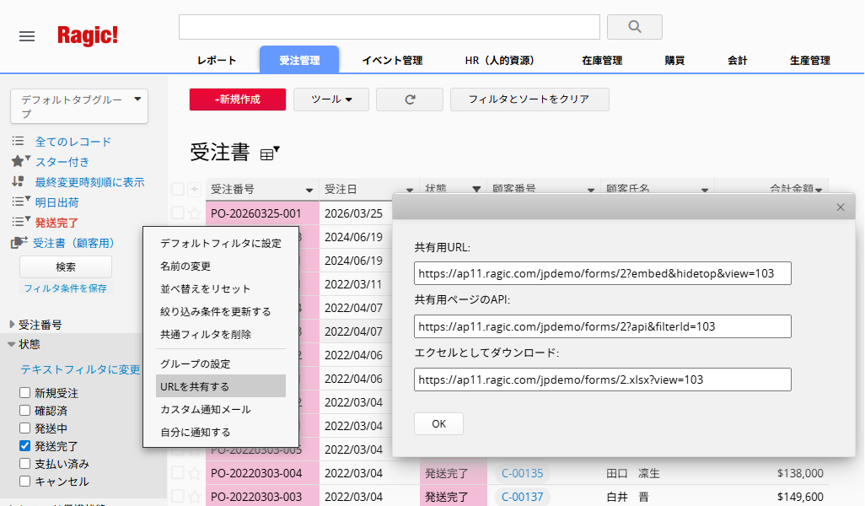Click the Ragic! logo
The width and height of the screenshot is (865, 506).
pyautogui.click(x=88, y=35)
